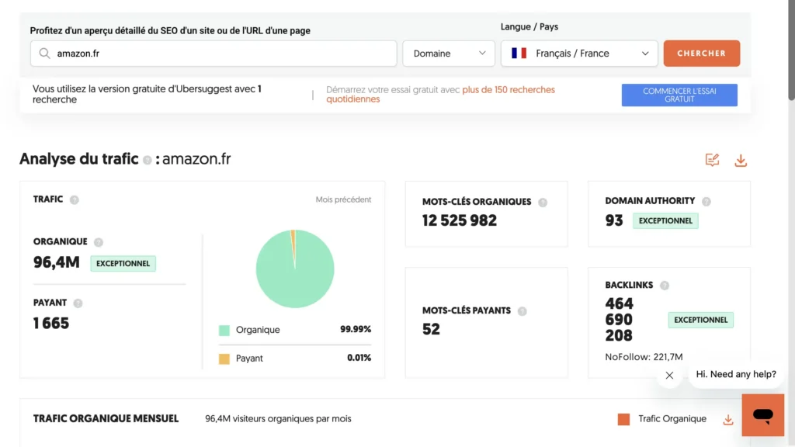Viewport: 795px width, 447px height.
Task: Click the download/export icon next to the edit icon
Action: [741, 160]
